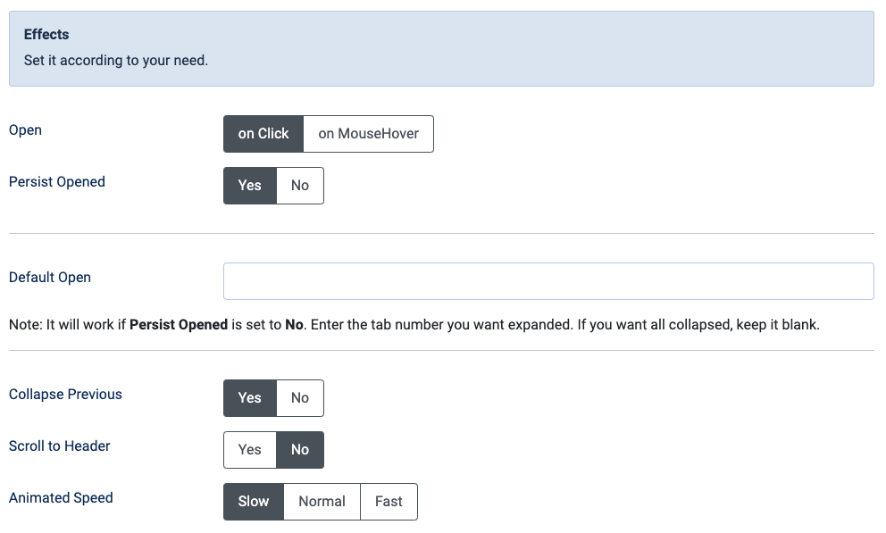Click the note text below Default Open
Screen dimensions: 886x533
pos(414,325)
